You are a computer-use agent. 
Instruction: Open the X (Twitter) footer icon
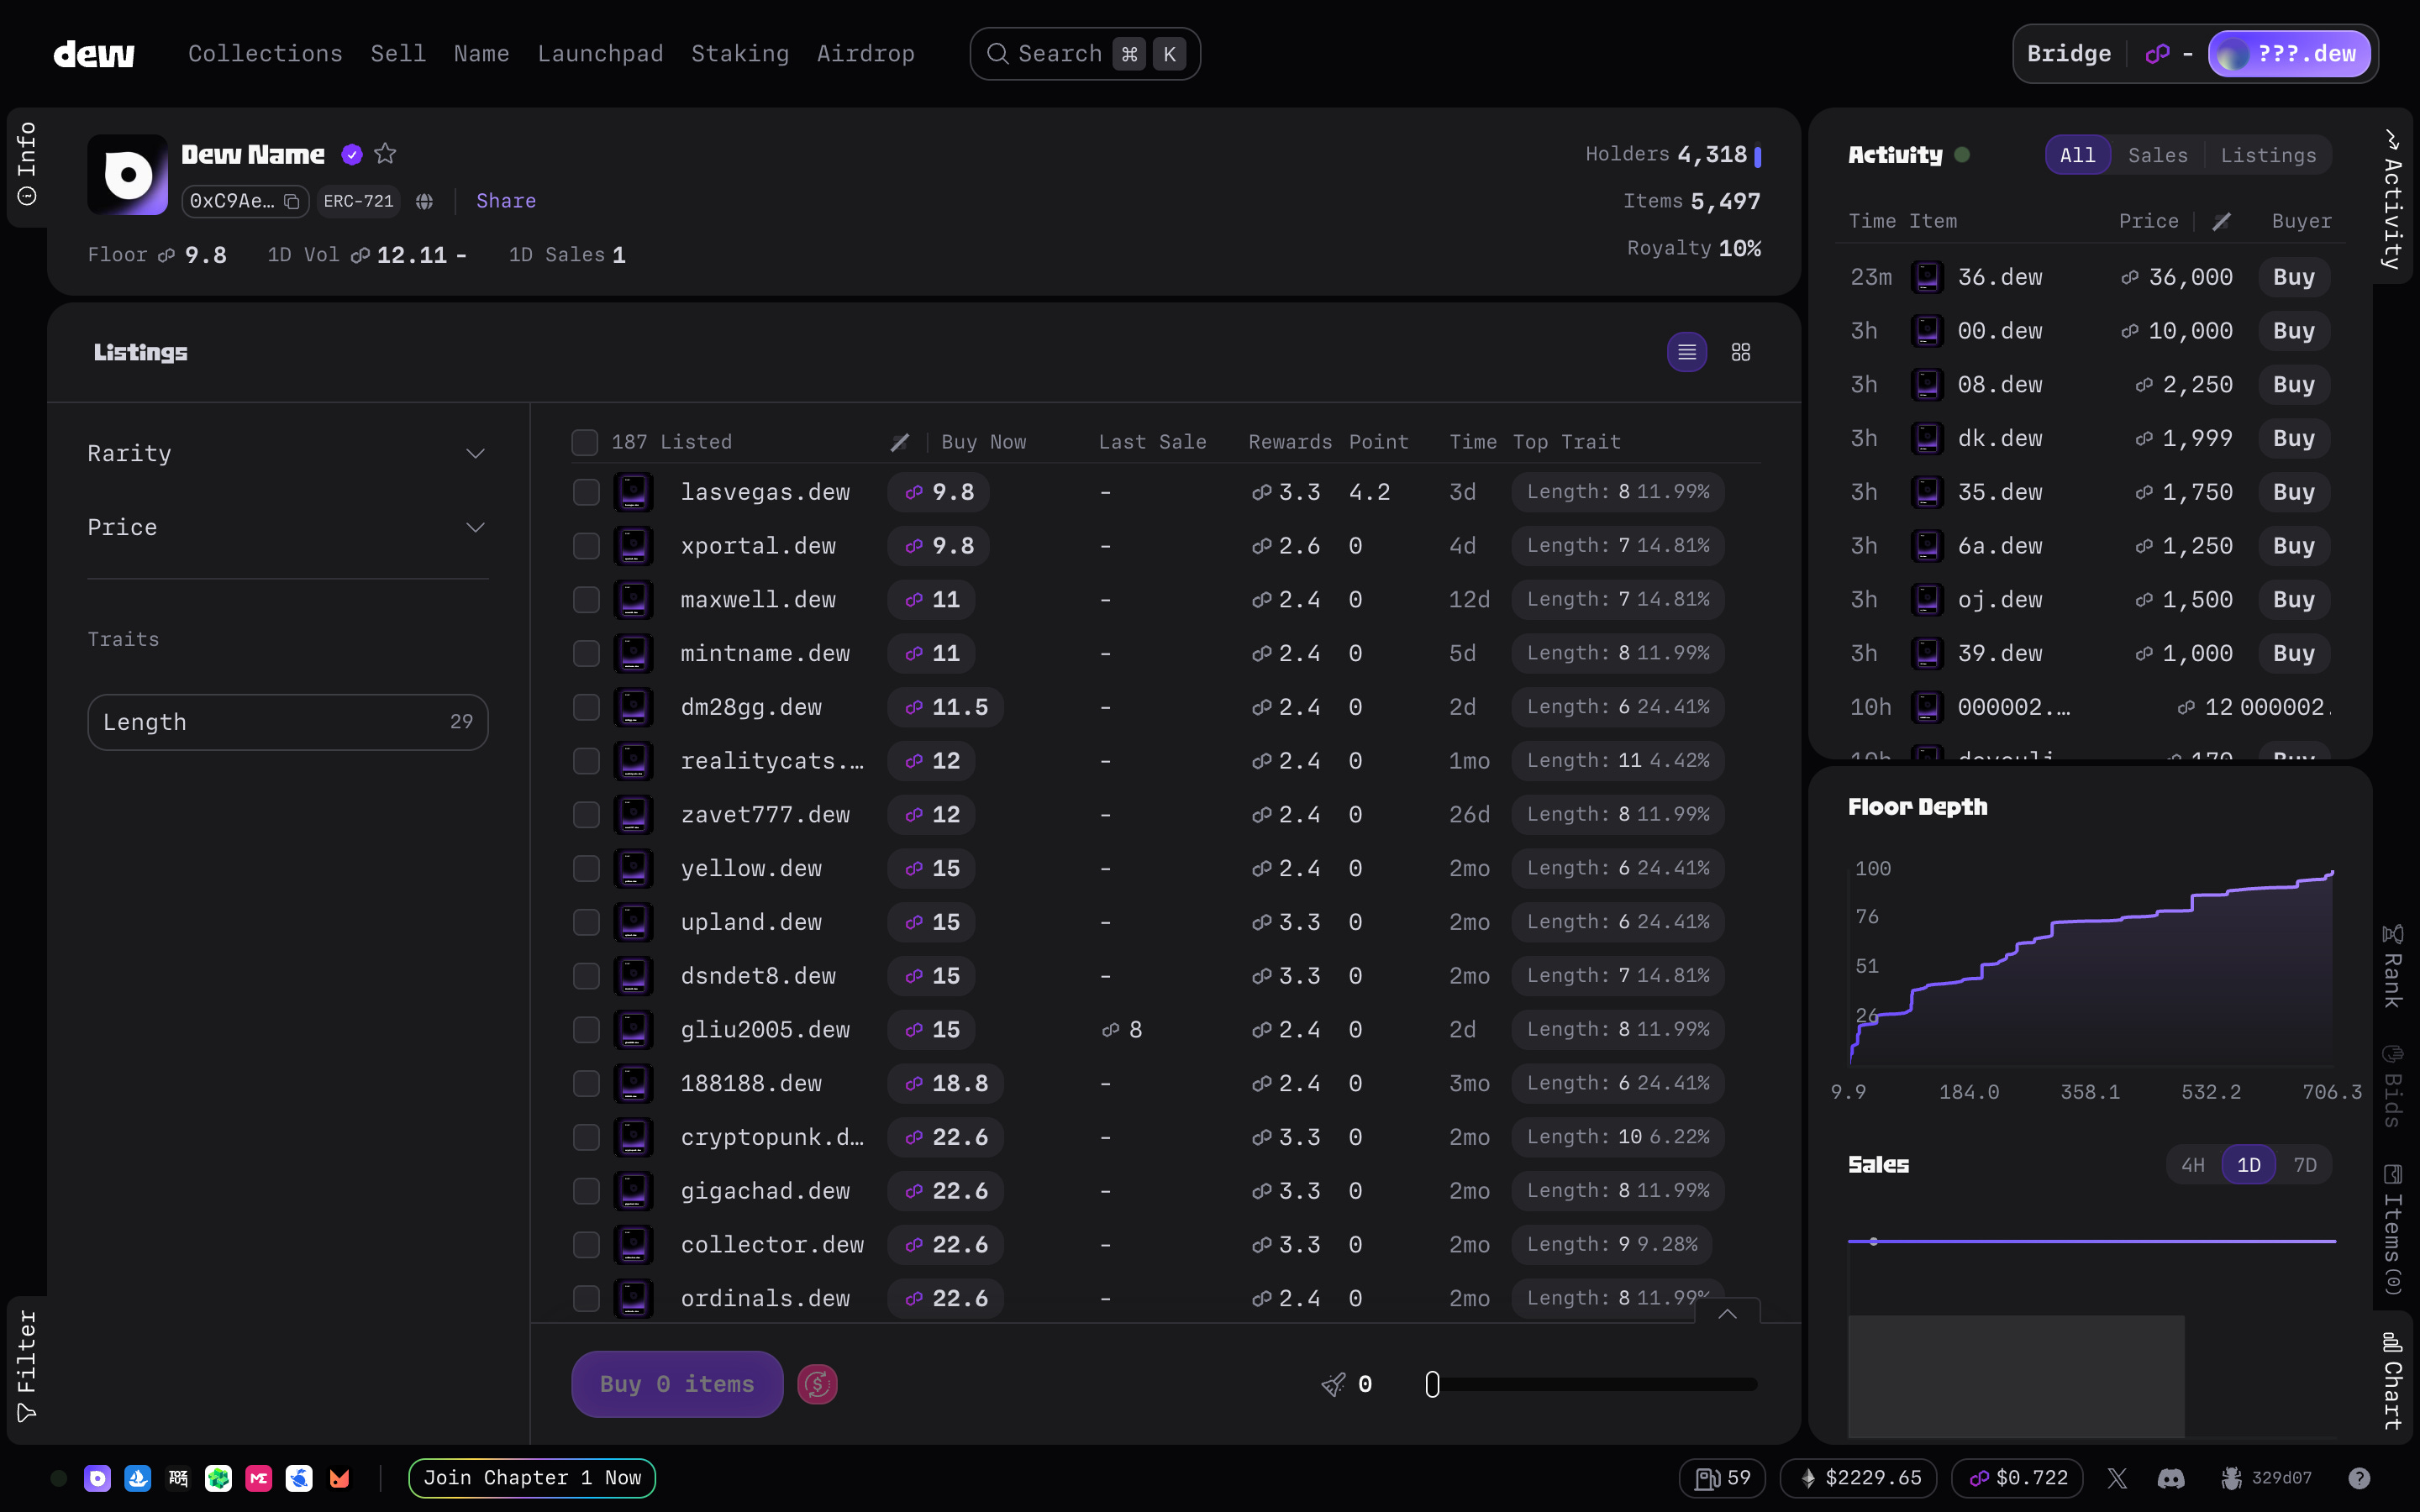2116,1477
